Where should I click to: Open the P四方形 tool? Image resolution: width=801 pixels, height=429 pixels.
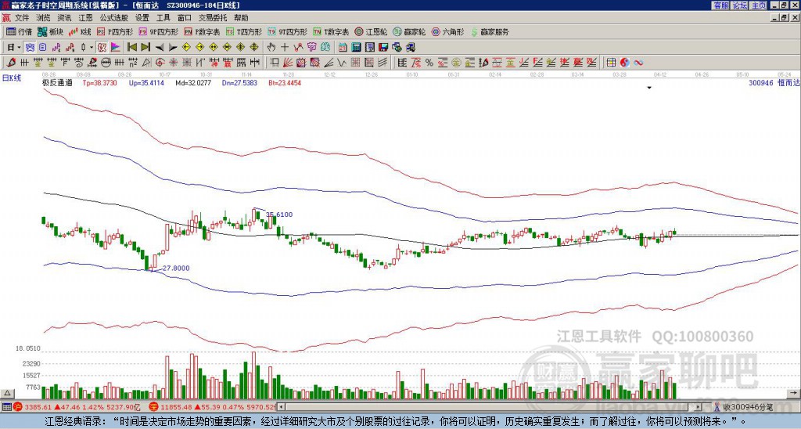click(x=115, y=31)
